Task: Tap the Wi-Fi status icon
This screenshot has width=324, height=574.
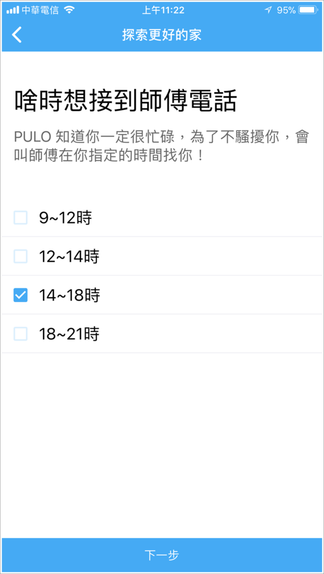Action: pos(68,10)
